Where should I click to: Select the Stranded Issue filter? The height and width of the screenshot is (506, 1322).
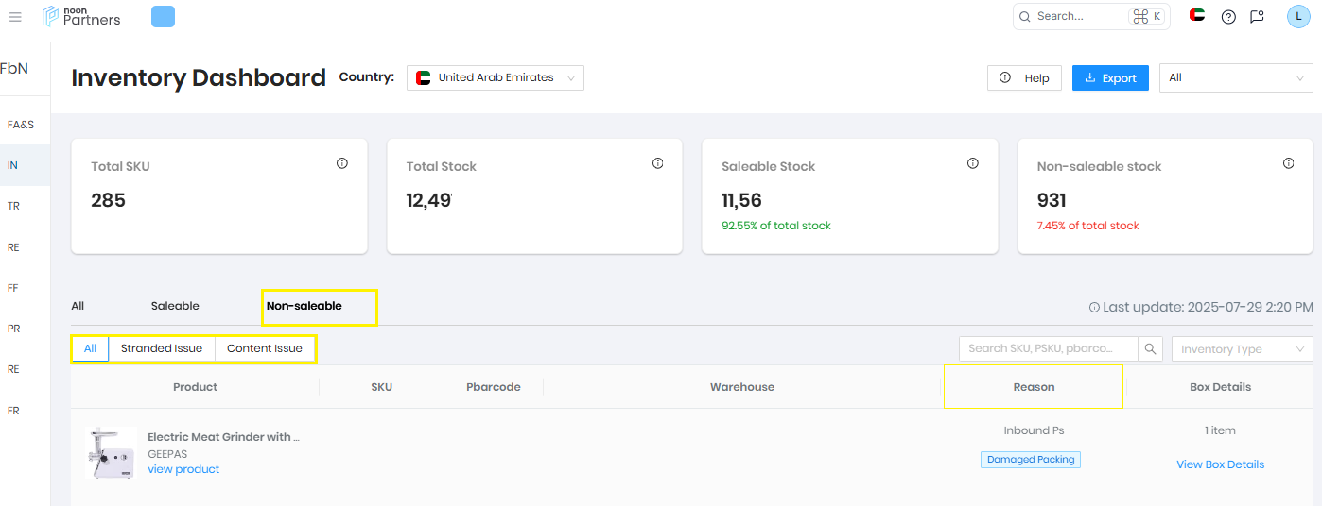tap(162, 348)
